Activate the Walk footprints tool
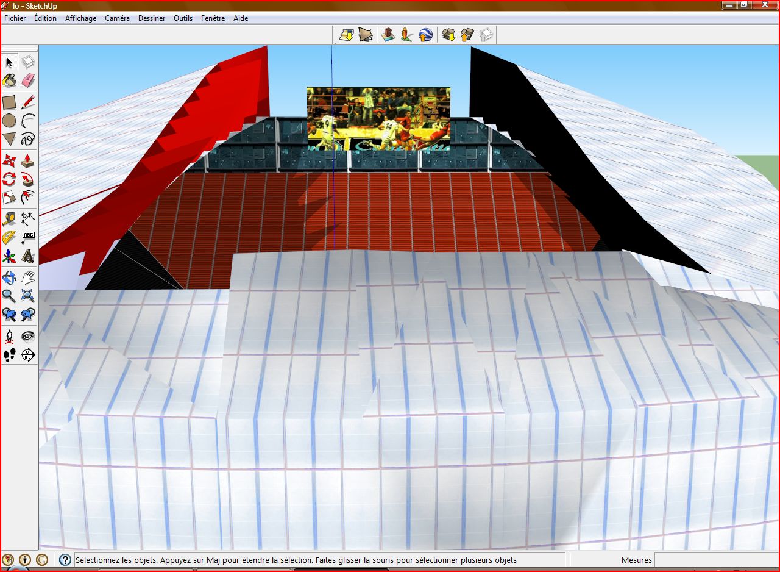The width and height of the screenshot is (780, 572). point(9,355)
